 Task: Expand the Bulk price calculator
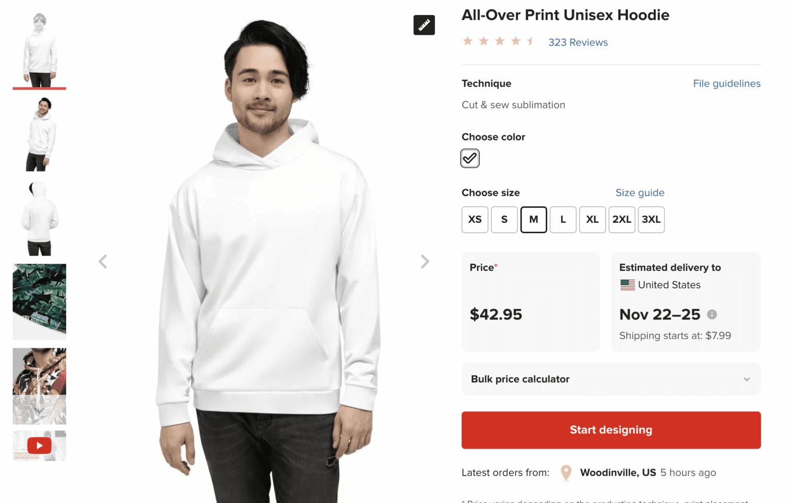coord(520,379)
